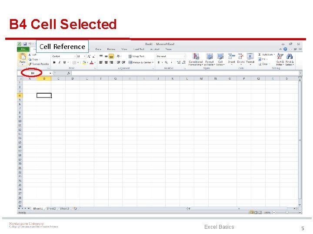Center text horizontally in the cell
This screenshot has height=234, width=313.
106,62
